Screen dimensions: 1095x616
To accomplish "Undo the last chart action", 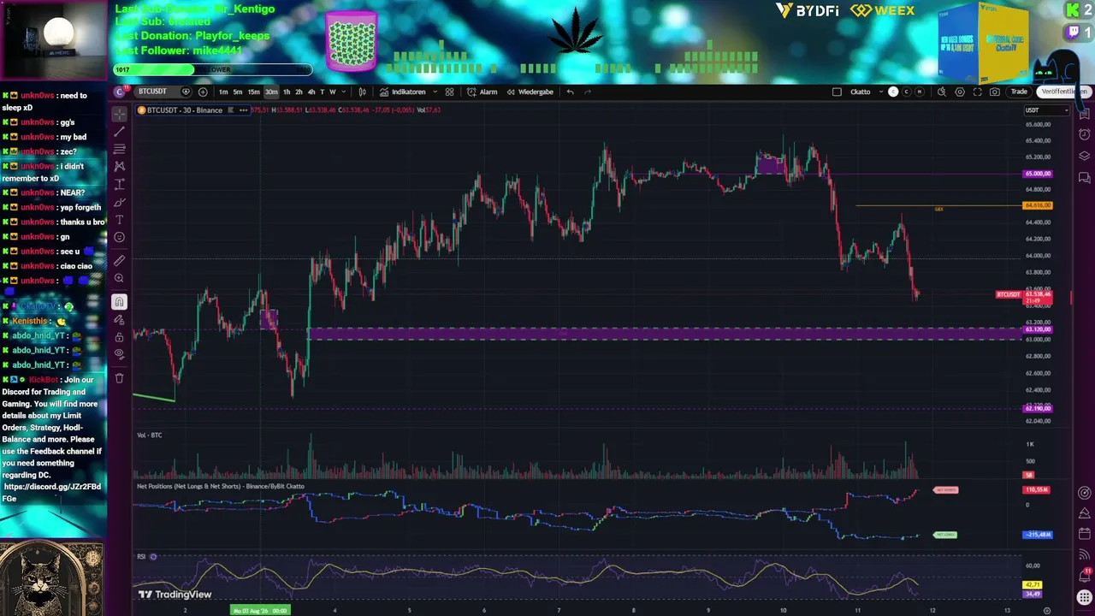I will click(x=570, y=92).
